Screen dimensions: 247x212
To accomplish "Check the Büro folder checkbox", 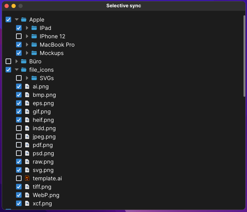I will [x=8, y=61].
